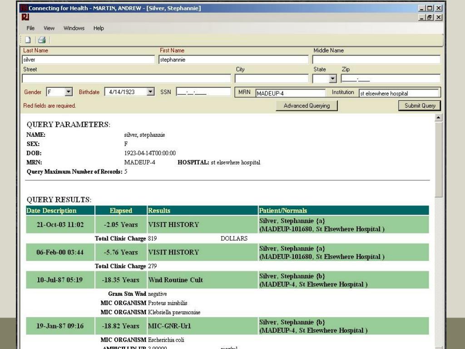465x349 pixels.
Task: Restore the inner document window
Action: [x=429, y=18]
